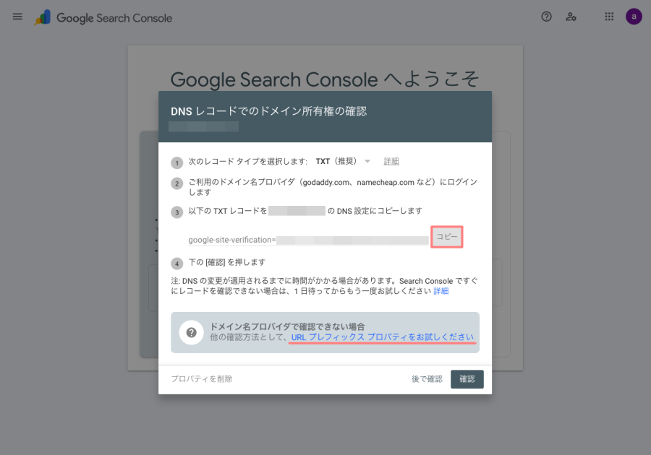Click the 確認 button
The height and width of the screenshot is (455, 651).
467,379
